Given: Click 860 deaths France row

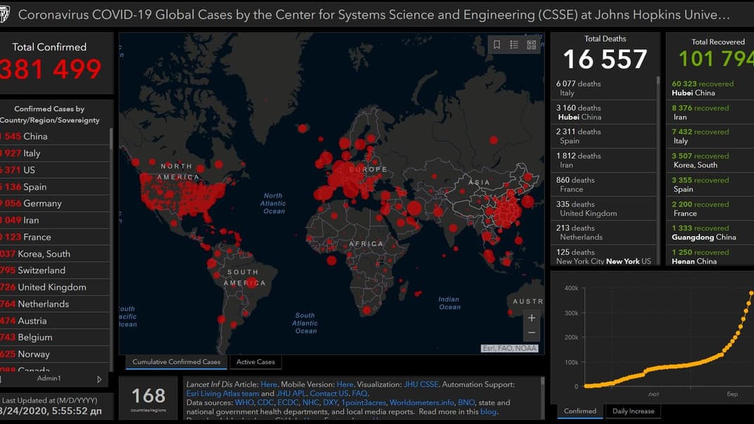Looking at the screenshot, I should pyautogui.click(x=603, y=185).
